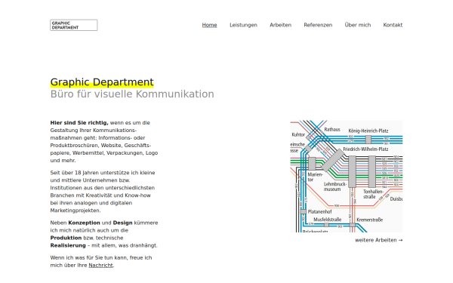453x283 pixels.
Task: Follow the weitere Arbeiten arrow link
Action: 379,240
